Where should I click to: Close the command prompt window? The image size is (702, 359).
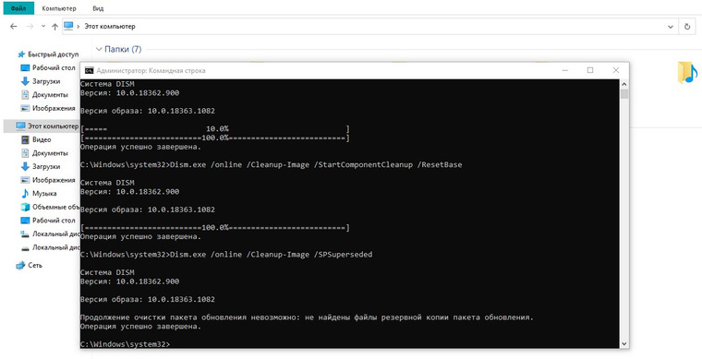pyautogui.click(x=615, y=70)
